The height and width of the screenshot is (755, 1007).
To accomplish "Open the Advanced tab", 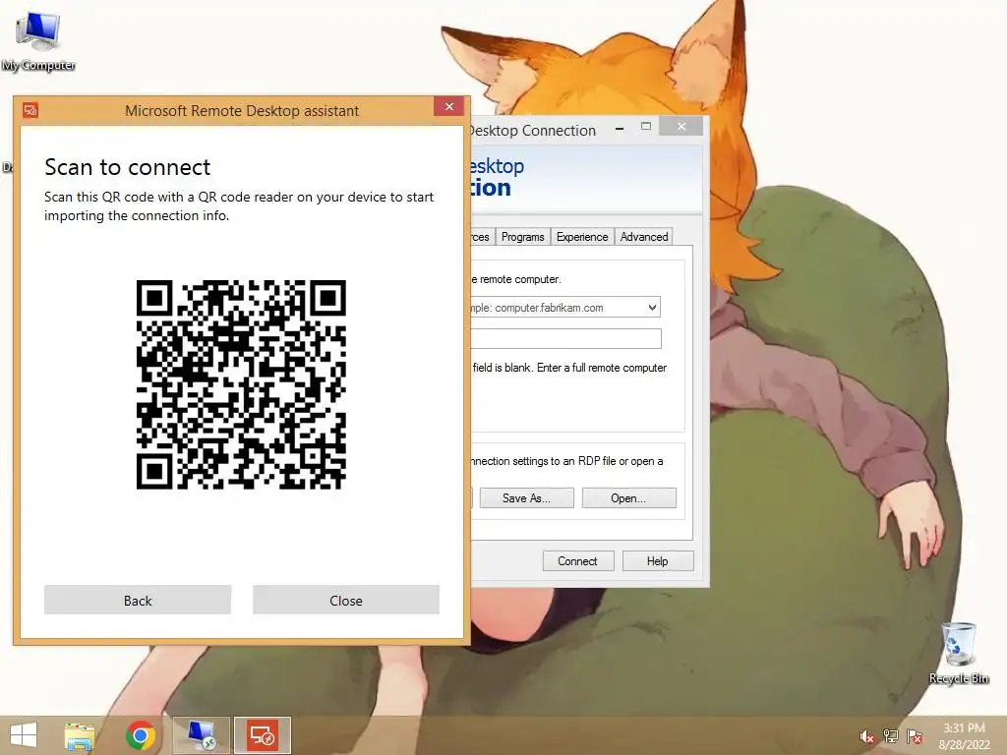I will coord(643,237).
